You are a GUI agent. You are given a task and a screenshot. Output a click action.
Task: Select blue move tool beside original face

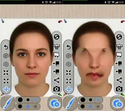[6, 89]
